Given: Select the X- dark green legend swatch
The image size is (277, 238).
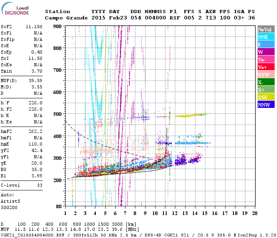Looking at the screenshot, I should pyautogui.click(x=266, y=82).
